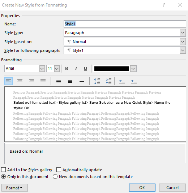Open Style type dropdown arrow
The width and height of the screenshot is (188, 193).
pos(183,33)
